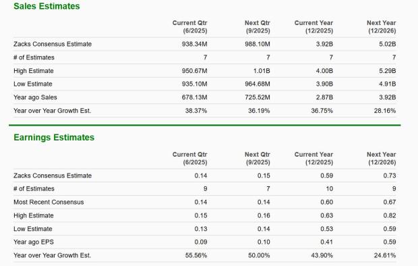The image size is (418, 266).
Task: Select the earnings Current Year (12/2025) header
Action: pyautogui.click(x=313, y=159)
